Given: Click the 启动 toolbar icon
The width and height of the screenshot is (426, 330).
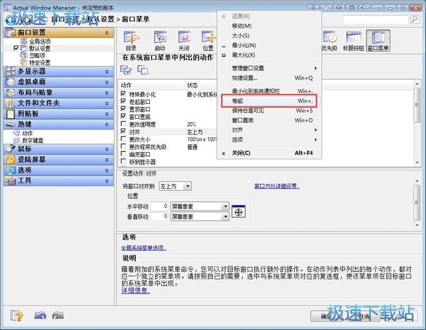Looking at the screenshot, I should [x=160, y=40].
